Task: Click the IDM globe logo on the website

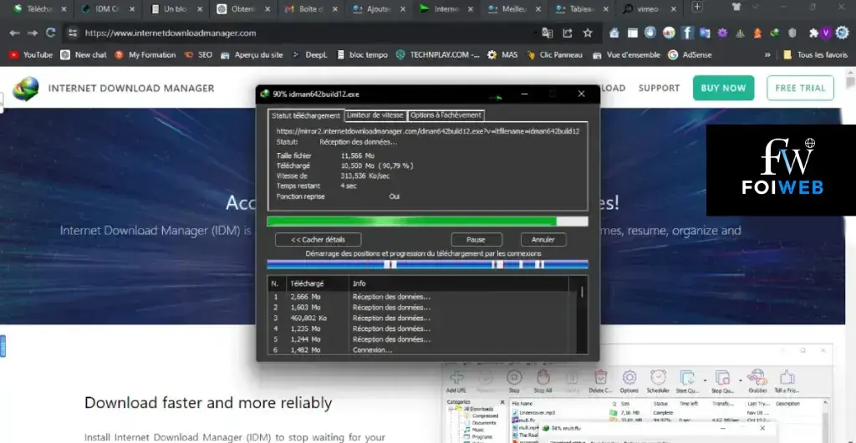Action: coord(26,89)
